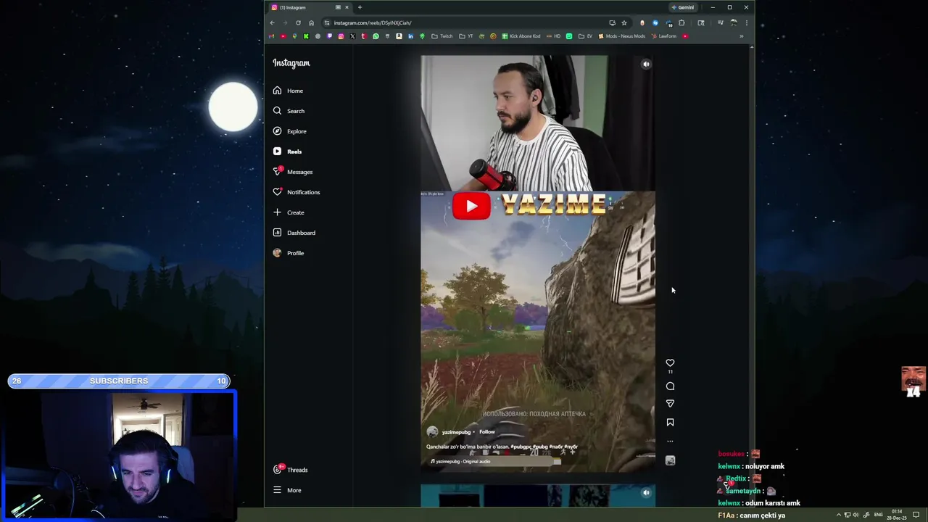Open a new browser tab
This screenshot has height=522, width=928.
click(360, 7)
